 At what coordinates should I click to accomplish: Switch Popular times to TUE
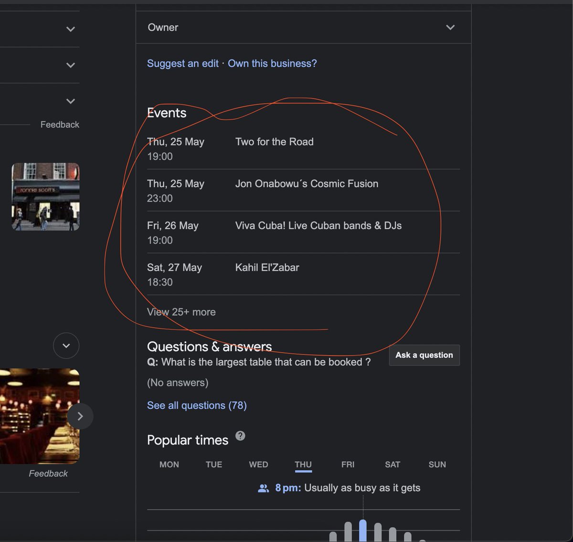(x=214, y=465)
